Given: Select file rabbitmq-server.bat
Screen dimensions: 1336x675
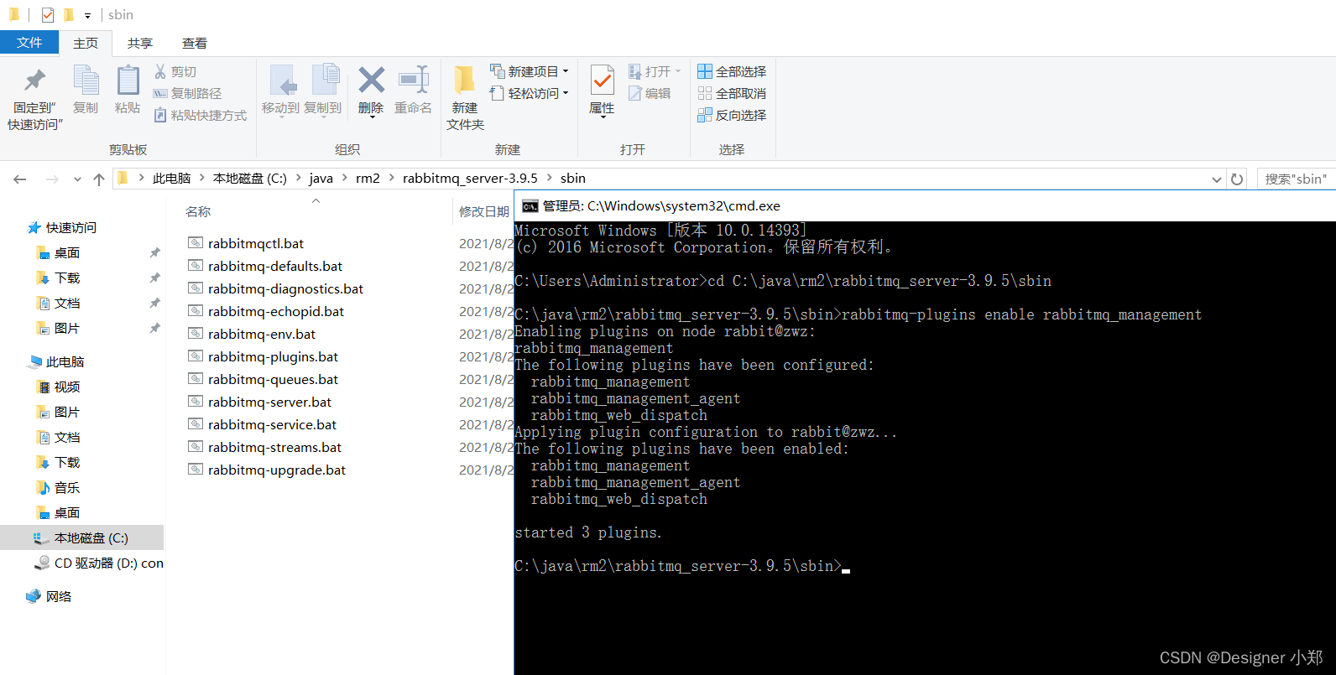Looking at the screenshot, I should tap(269, 402).
